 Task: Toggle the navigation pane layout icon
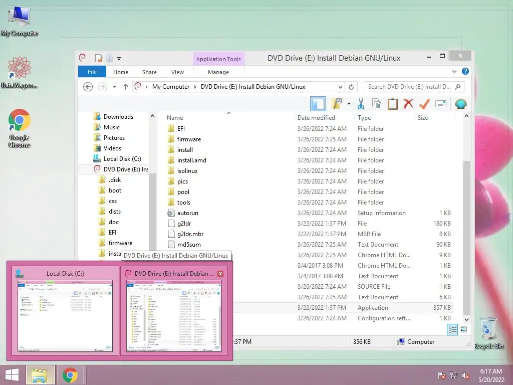pos(318,104)
